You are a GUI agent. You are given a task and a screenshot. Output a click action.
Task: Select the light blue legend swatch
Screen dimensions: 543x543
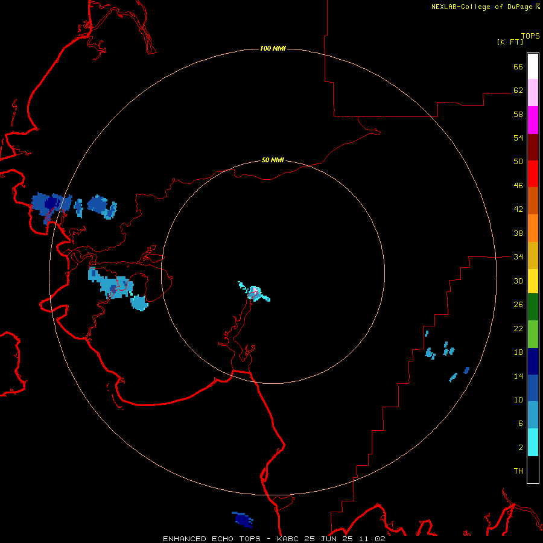pyautogui.click(x=533, y=414)
